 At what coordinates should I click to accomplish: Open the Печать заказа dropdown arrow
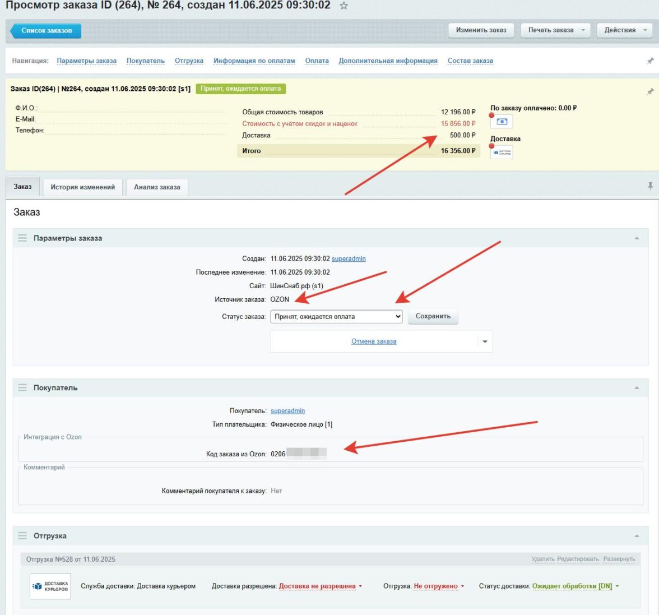[583, 30]
